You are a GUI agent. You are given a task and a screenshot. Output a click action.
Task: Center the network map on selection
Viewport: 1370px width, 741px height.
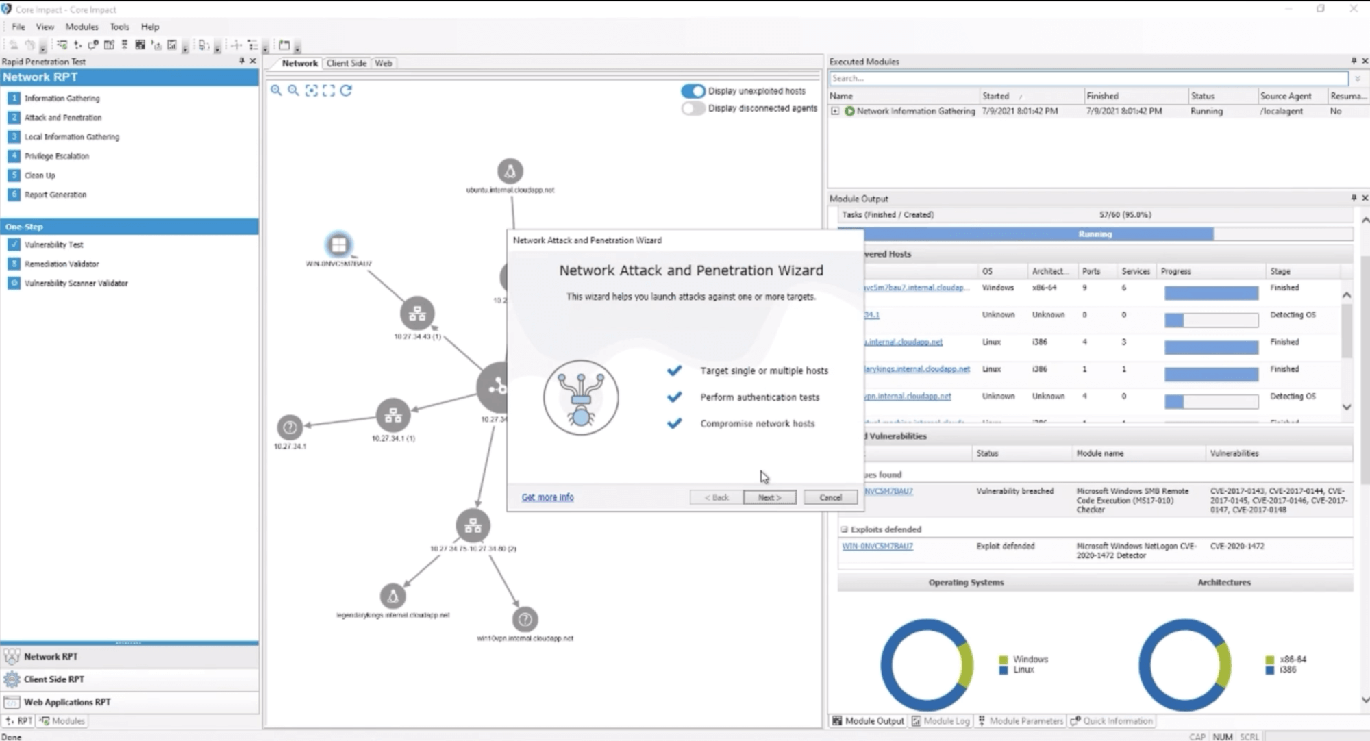point(311,90)
